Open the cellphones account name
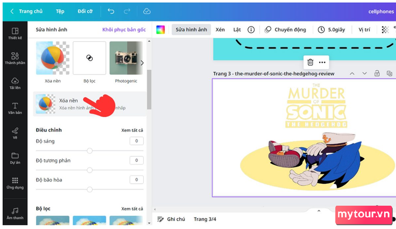This screenshot has height=229, width=396. click(x=381, y=11)
